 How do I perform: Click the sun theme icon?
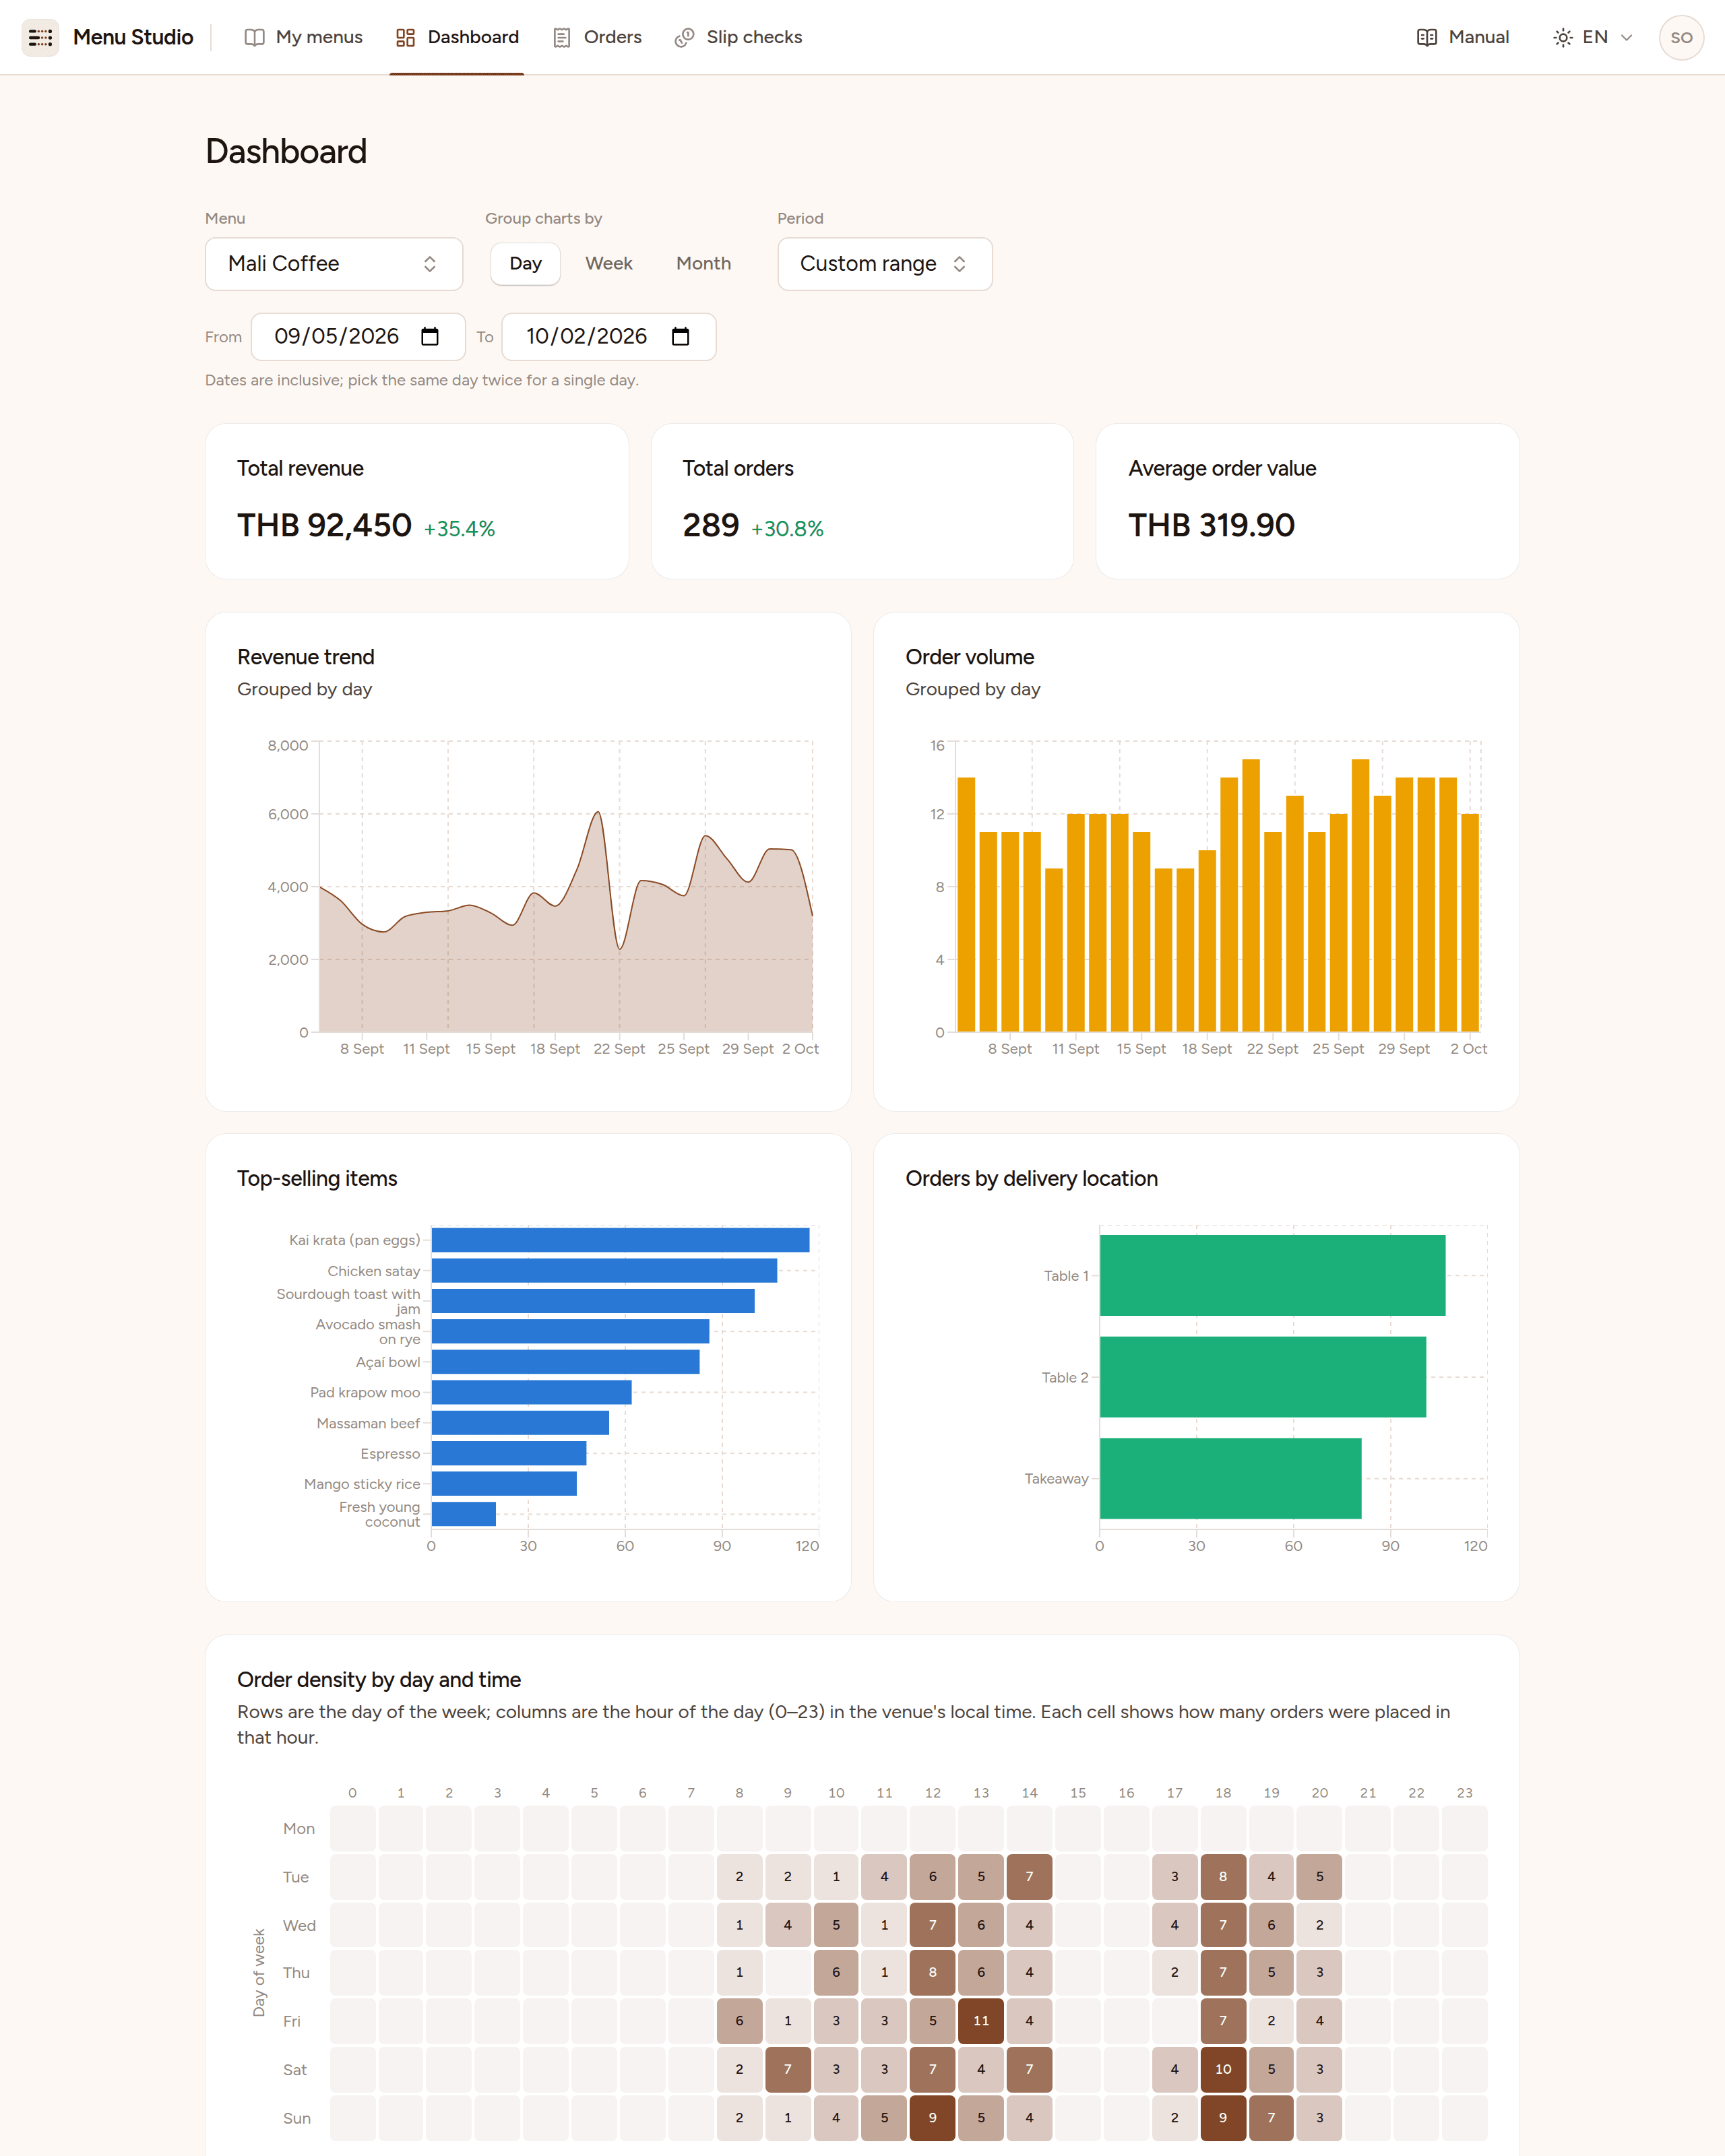[x=1563, y=37]
